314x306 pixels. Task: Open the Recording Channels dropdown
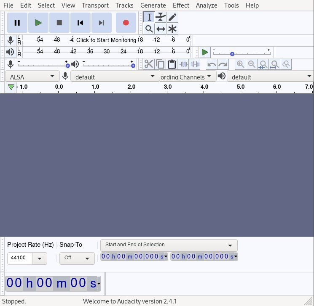coord(188,76)
